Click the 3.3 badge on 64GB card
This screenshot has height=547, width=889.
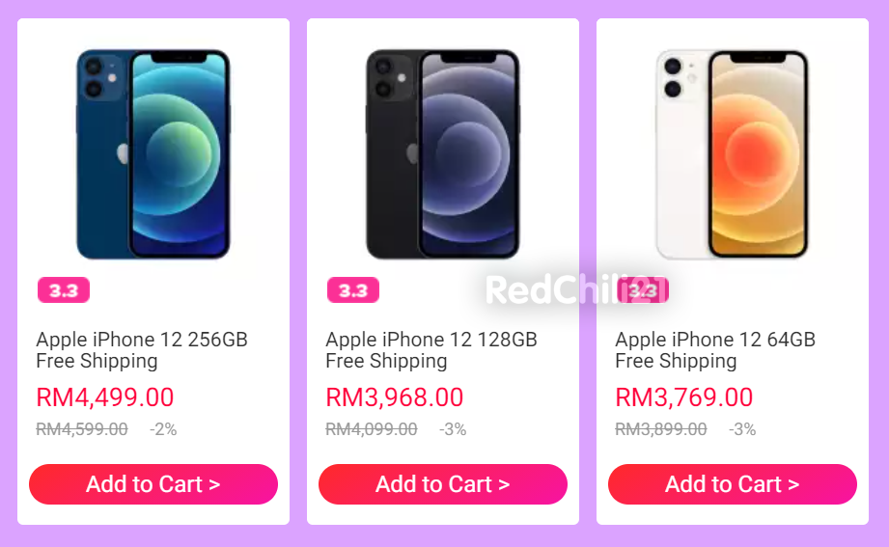tap(643, 290)
